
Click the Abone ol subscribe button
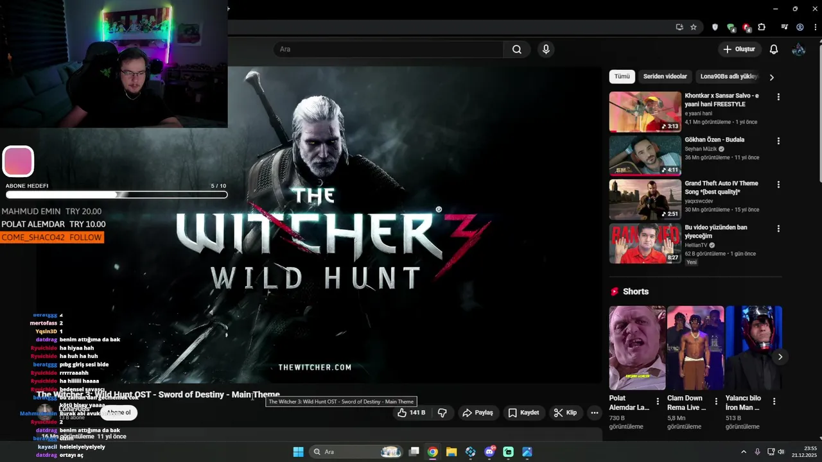pyautogui.click(x=119, y=413)
